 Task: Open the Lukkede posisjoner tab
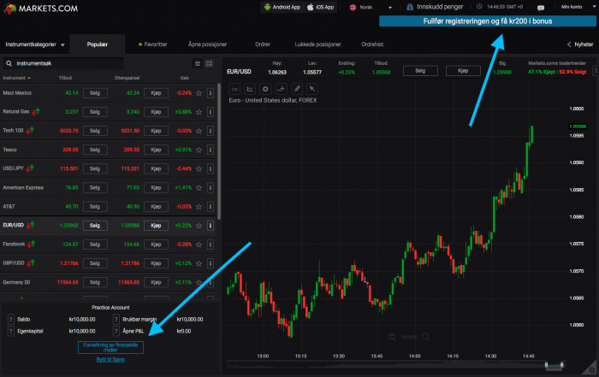coord(317,44)
